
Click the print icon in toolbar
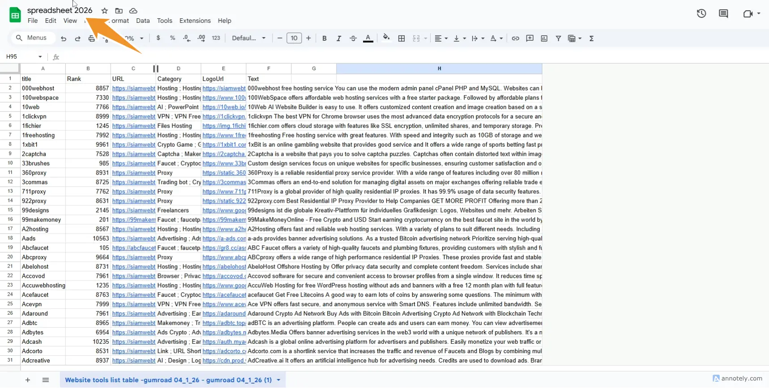pyautogui.click(x=92, y=38)
